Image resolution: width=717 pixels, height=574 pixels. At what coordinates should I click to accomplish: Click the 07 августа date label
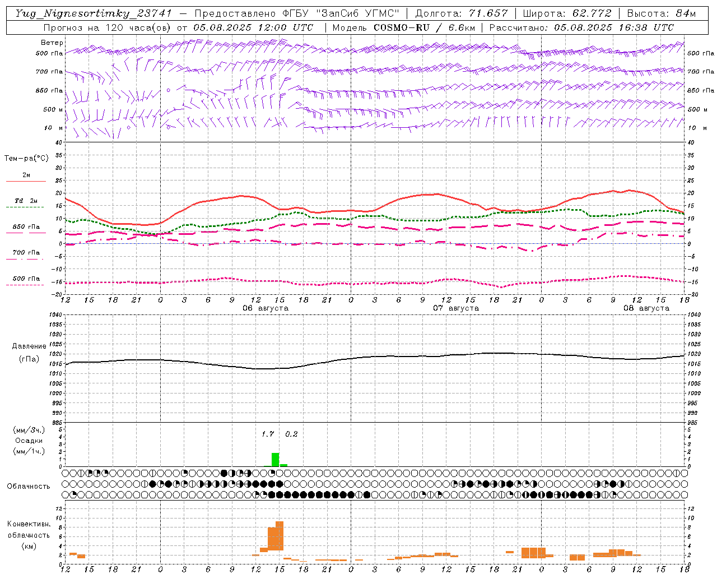pyautogui.click(x=456, y=308)
